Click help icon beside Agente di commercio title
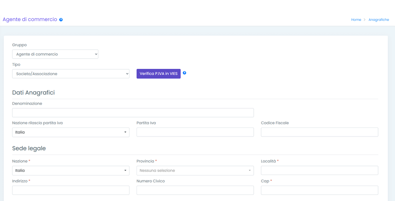395x201 pixels. (x=61, y=20)
